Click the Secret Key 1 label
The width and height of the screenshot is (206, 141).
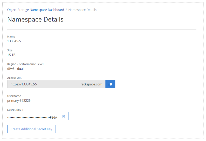coord(15,110)
